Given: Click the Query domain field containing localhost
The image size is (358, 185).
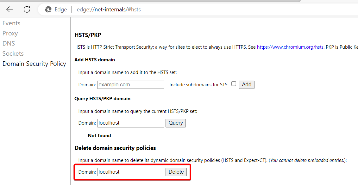Looking at the screenshot, I should coord(130,123).
